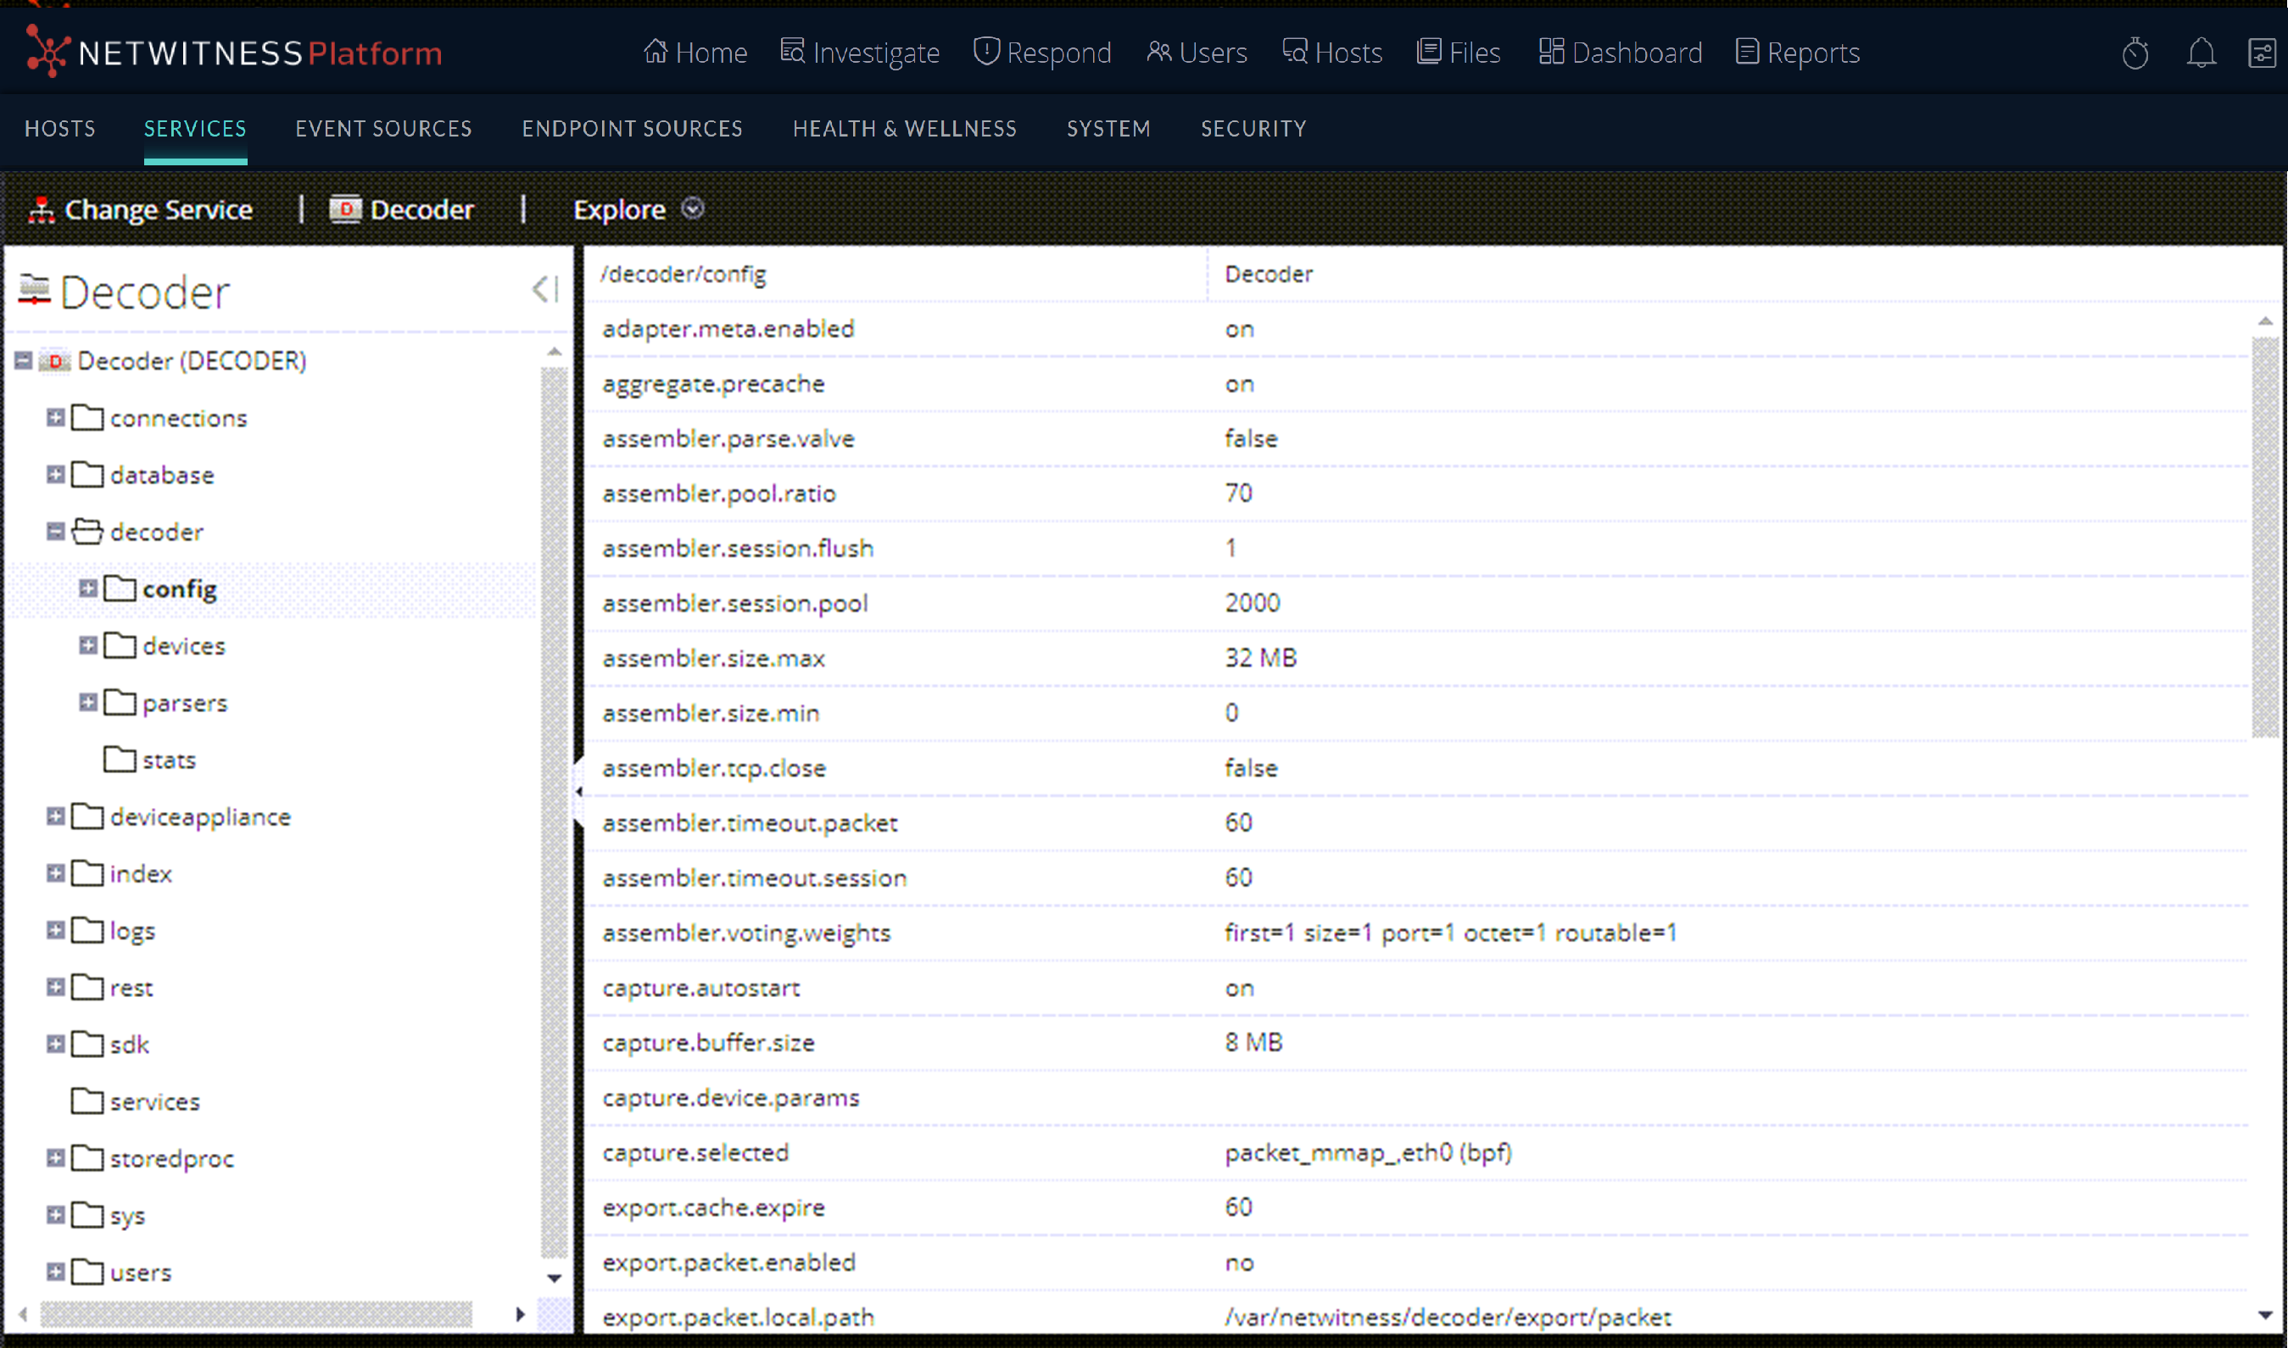Expand the parsers folder node

pyautogui.click(x=87, y=702)
